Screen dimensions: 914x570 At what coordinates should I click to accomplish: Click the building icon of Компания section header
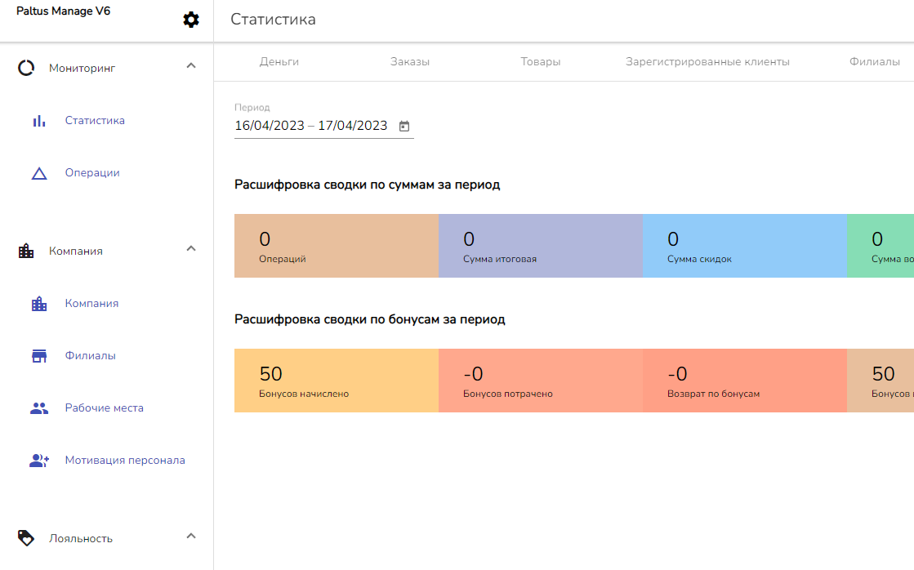26,252
